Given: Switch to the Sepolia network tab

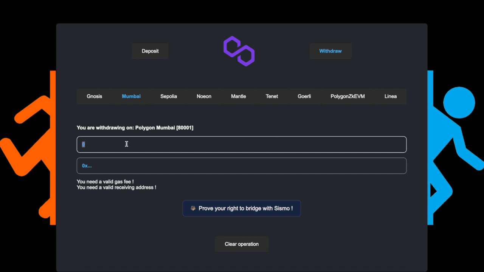Looking at the screenshot, I should 169,96.
